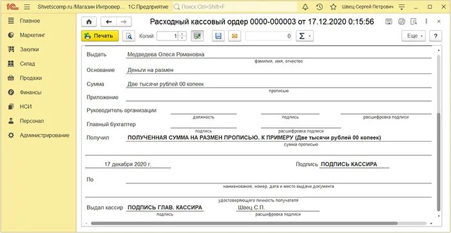Image resolution: width=451 pixels, height=233 pixels.
Task: Click the vertical scrollbar of the document
Action: tap(438, 162)
